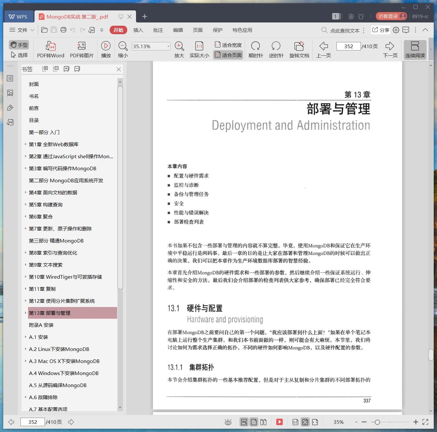The height and width of the screenshot is (432, 437).
Task: Select the Hand tool (手型)
Action: pyautogui.click(x=19, y=45)
